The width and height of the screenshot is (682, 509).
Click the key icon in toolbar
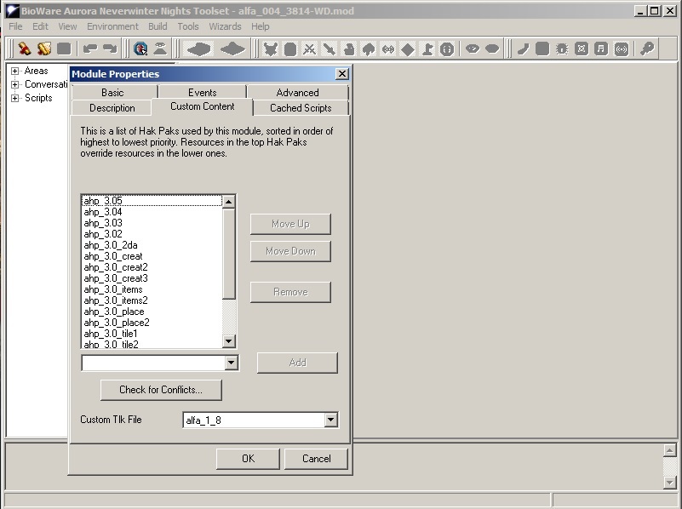[647, 49]
